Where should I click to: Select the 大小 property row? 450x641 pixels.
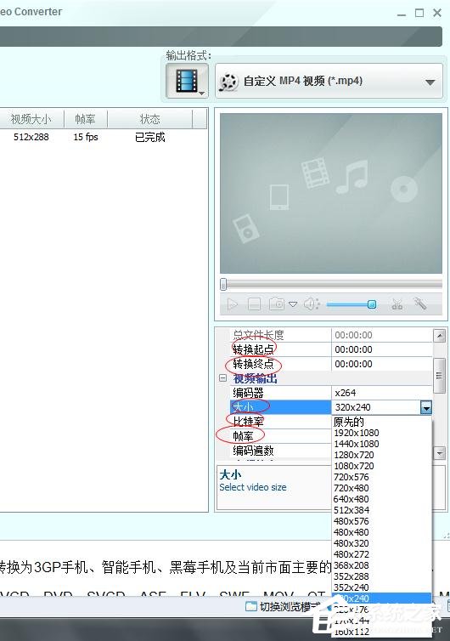point(281,407)
